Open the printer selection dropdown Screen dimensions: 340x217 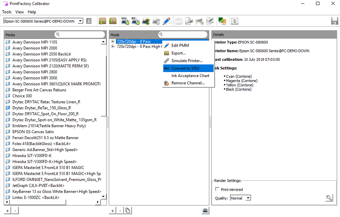pyautogui.click(x=80, y=21)
